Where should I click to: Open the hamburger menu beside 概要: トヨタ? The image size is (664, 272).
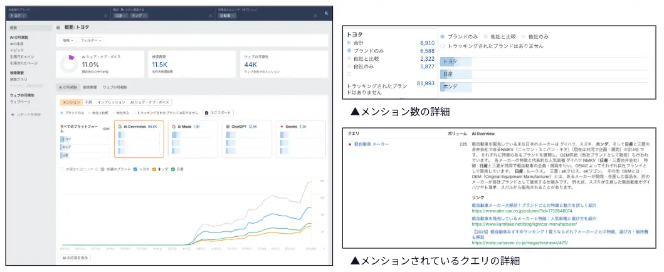tap(58, 28)
